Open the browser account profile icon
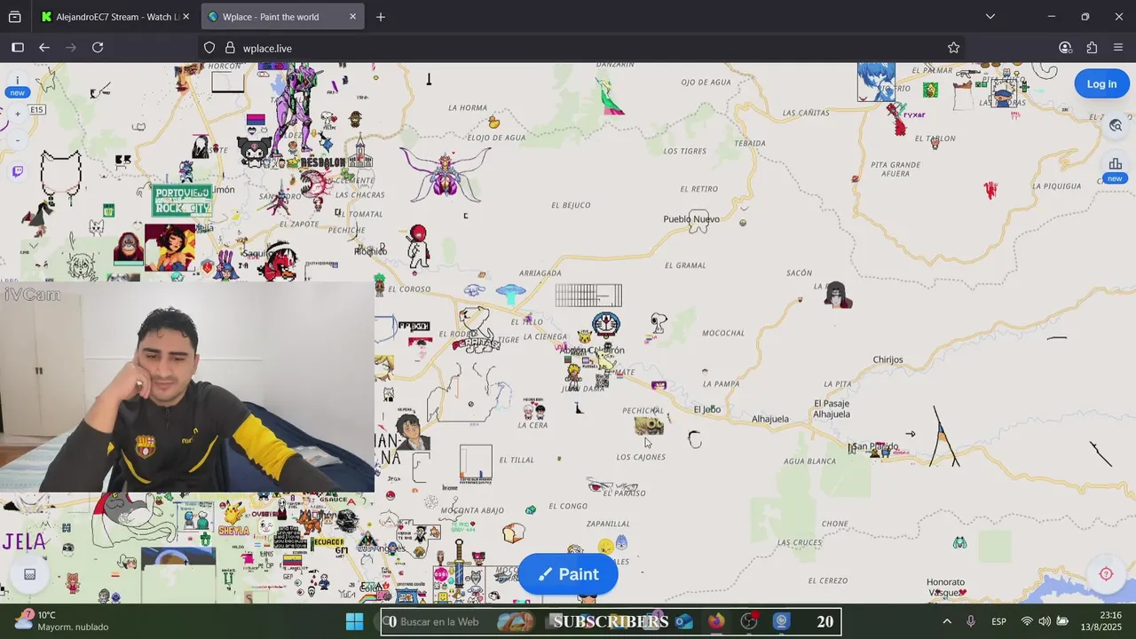This screenshot has height=639, width=1136. (1065, 48)
